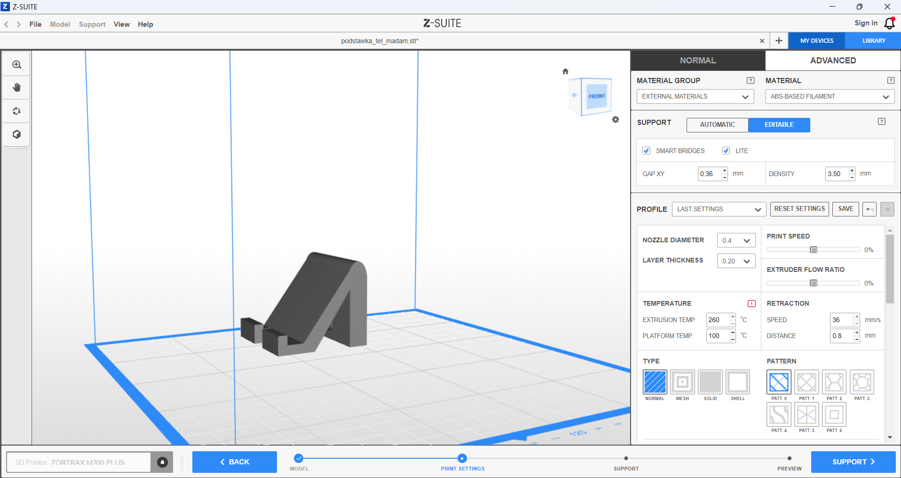Image resolution: width=901 pixels, height=478 pixels.
Task: Open Library tab
Action: pyautogui.click(x=873, y=41)
